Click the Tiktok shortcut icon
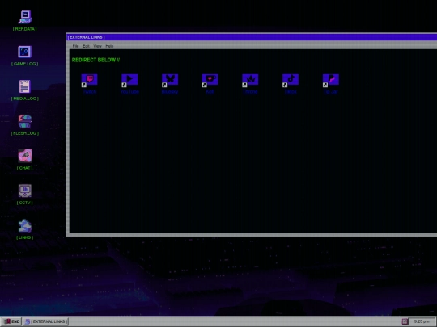The height and width of the screenshot is (327, 437). [291, 80]
